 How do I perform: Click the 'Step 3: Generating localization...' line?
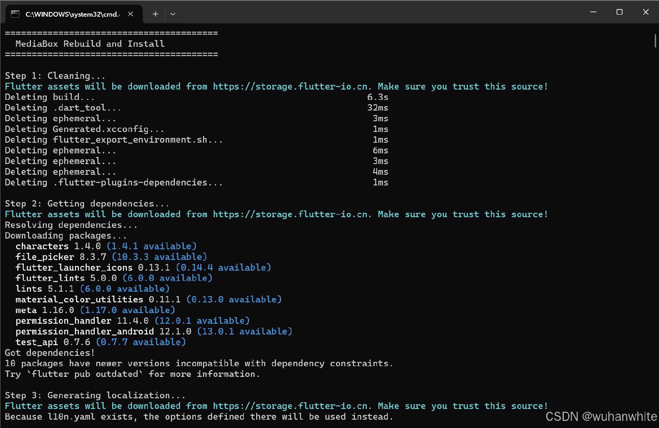(x=95, y=396)
